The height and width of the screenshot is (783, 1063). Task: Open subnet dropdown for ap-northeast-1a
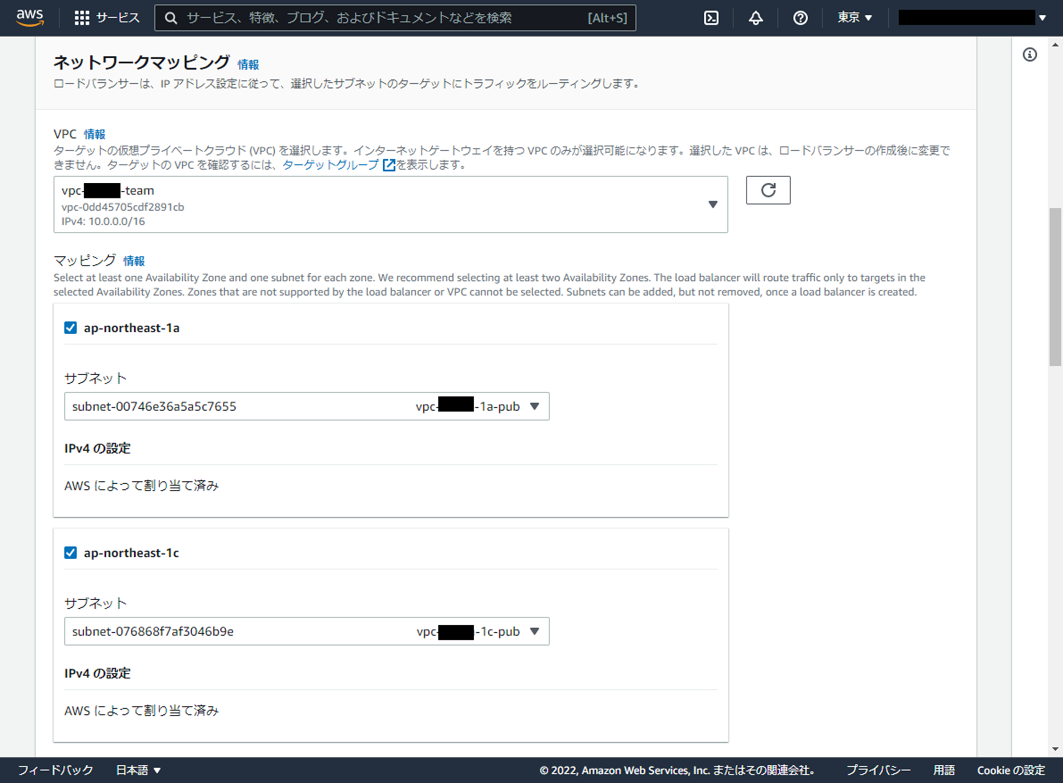tap(307, 406)
